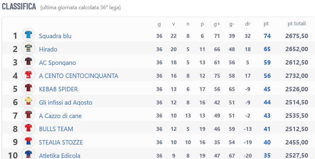Image resolution: width=315 pixels, height=159 pixels.
Task: Open the BULLS TEAM link
Action: point(56,129)
